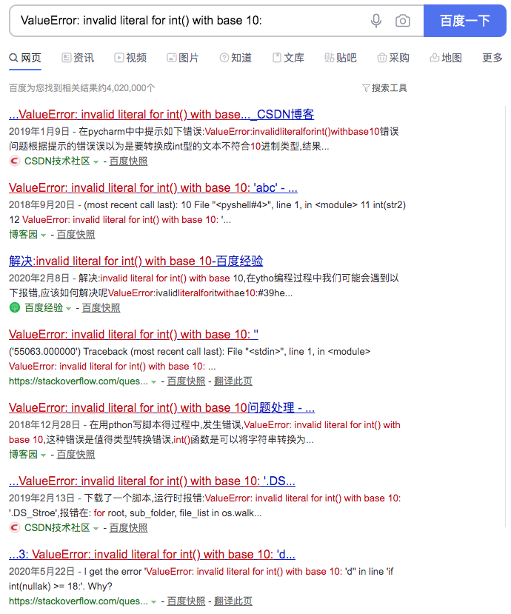Click the play icon on 视频 tab
The height and width of the screenshot is (614, 511).
[x=118, y=58]
